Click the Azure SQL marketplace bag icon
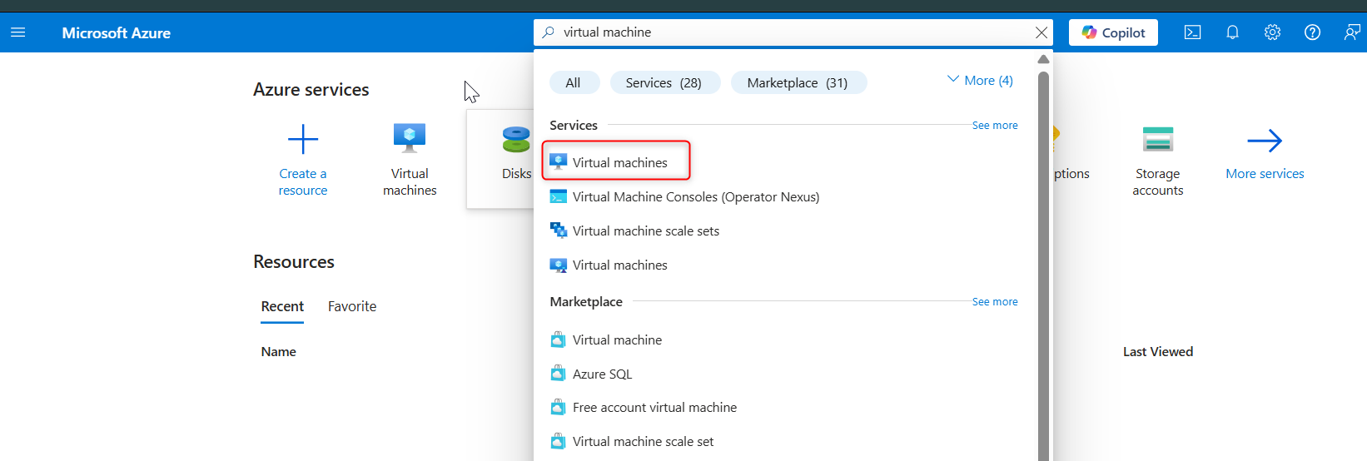Image resolution: width=1367 pixels, height=461 pixels. [x=559, y=374]
